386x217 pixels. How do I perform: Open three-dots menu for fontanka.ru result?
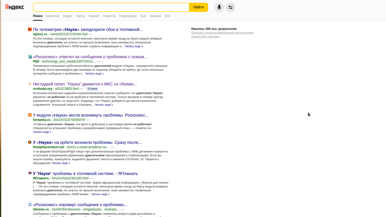tap(88, 120)
